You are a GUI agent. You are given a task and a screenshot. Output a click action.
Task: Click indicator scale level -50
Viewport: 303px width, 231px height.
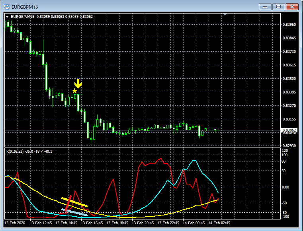click(284, 203)
